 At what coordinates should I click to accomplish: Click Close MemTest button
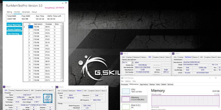point(14,25)
